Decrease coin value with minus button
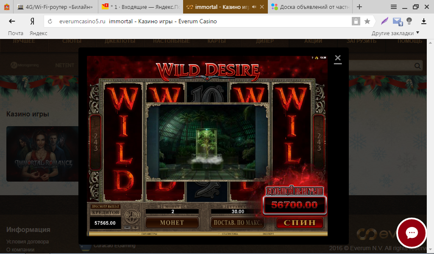The height and width of the screenshot is (254, 434). click(x=127, y=227)
